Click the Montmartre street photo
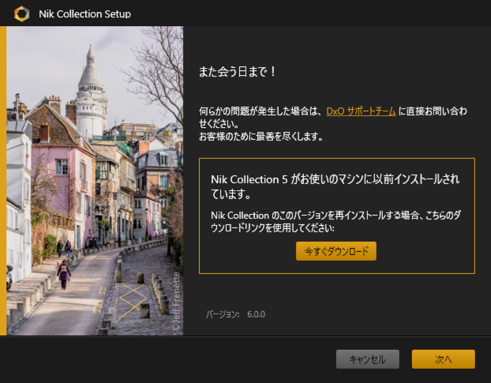491x383 pixels. click(95, 181)
